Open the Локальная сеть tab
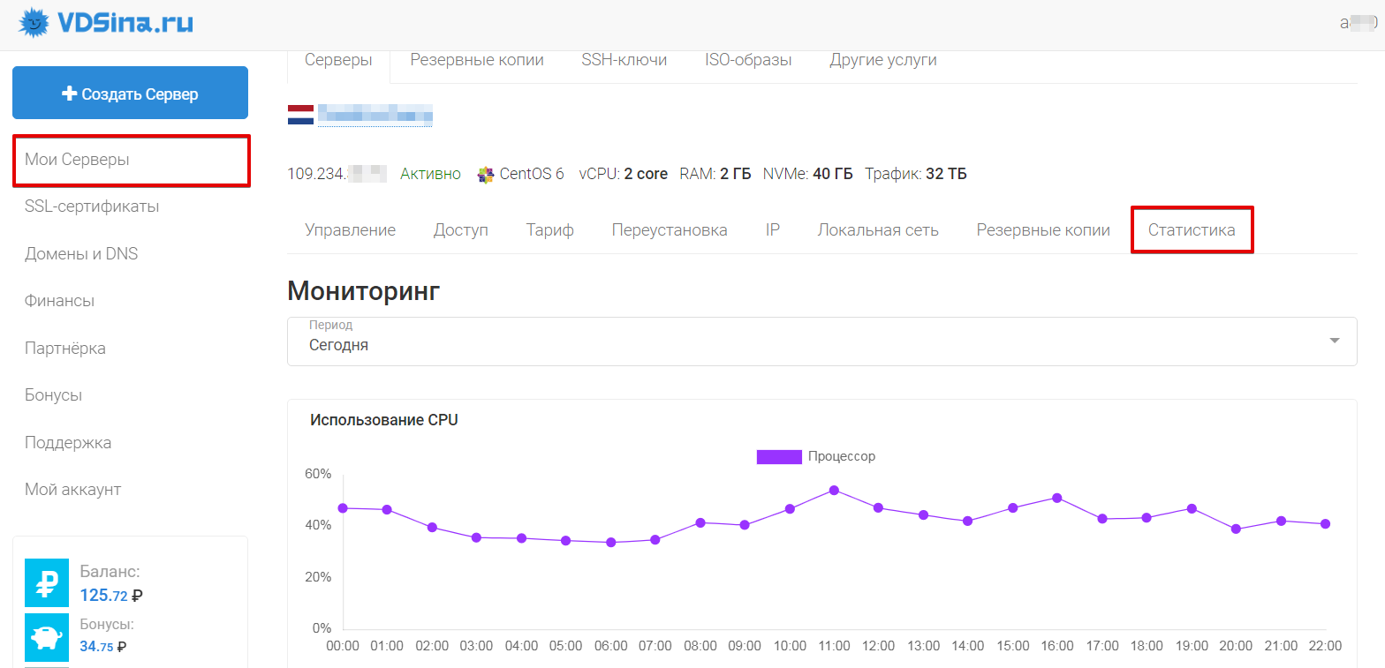 tap(878, 230)
